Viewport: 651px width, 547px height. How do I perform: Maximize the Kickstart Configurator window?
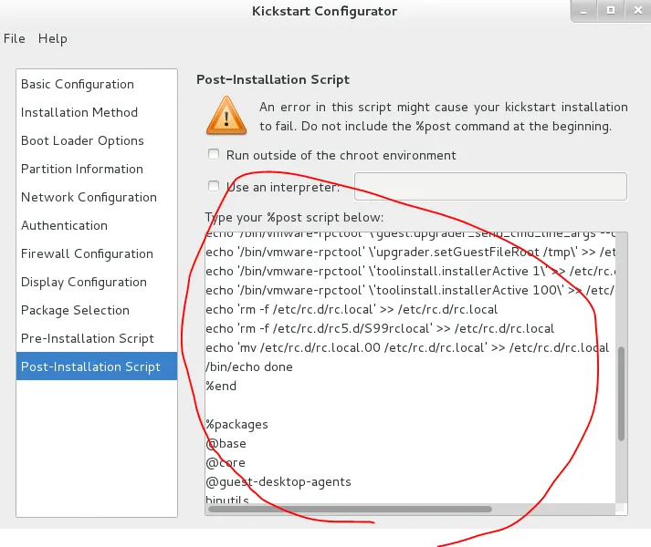click(610, 10)
